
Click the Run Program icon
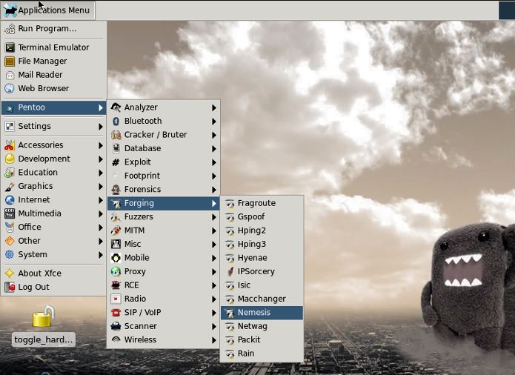click(10, 29)
